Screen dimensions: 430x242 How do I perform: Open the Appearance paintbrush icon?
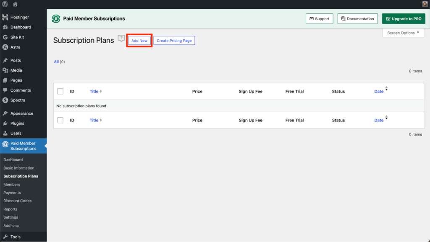5,113
